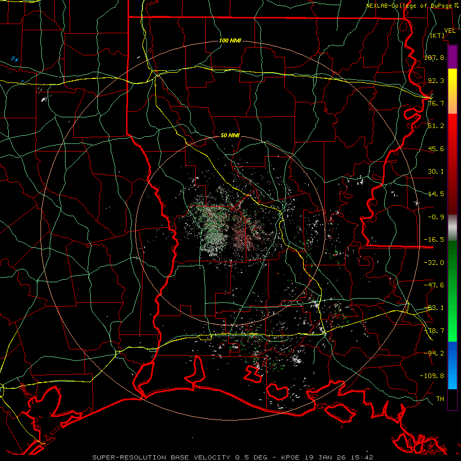Click the 92.3 legend value
The width and height of the screenshot is (461, 461).
[436, 80]
